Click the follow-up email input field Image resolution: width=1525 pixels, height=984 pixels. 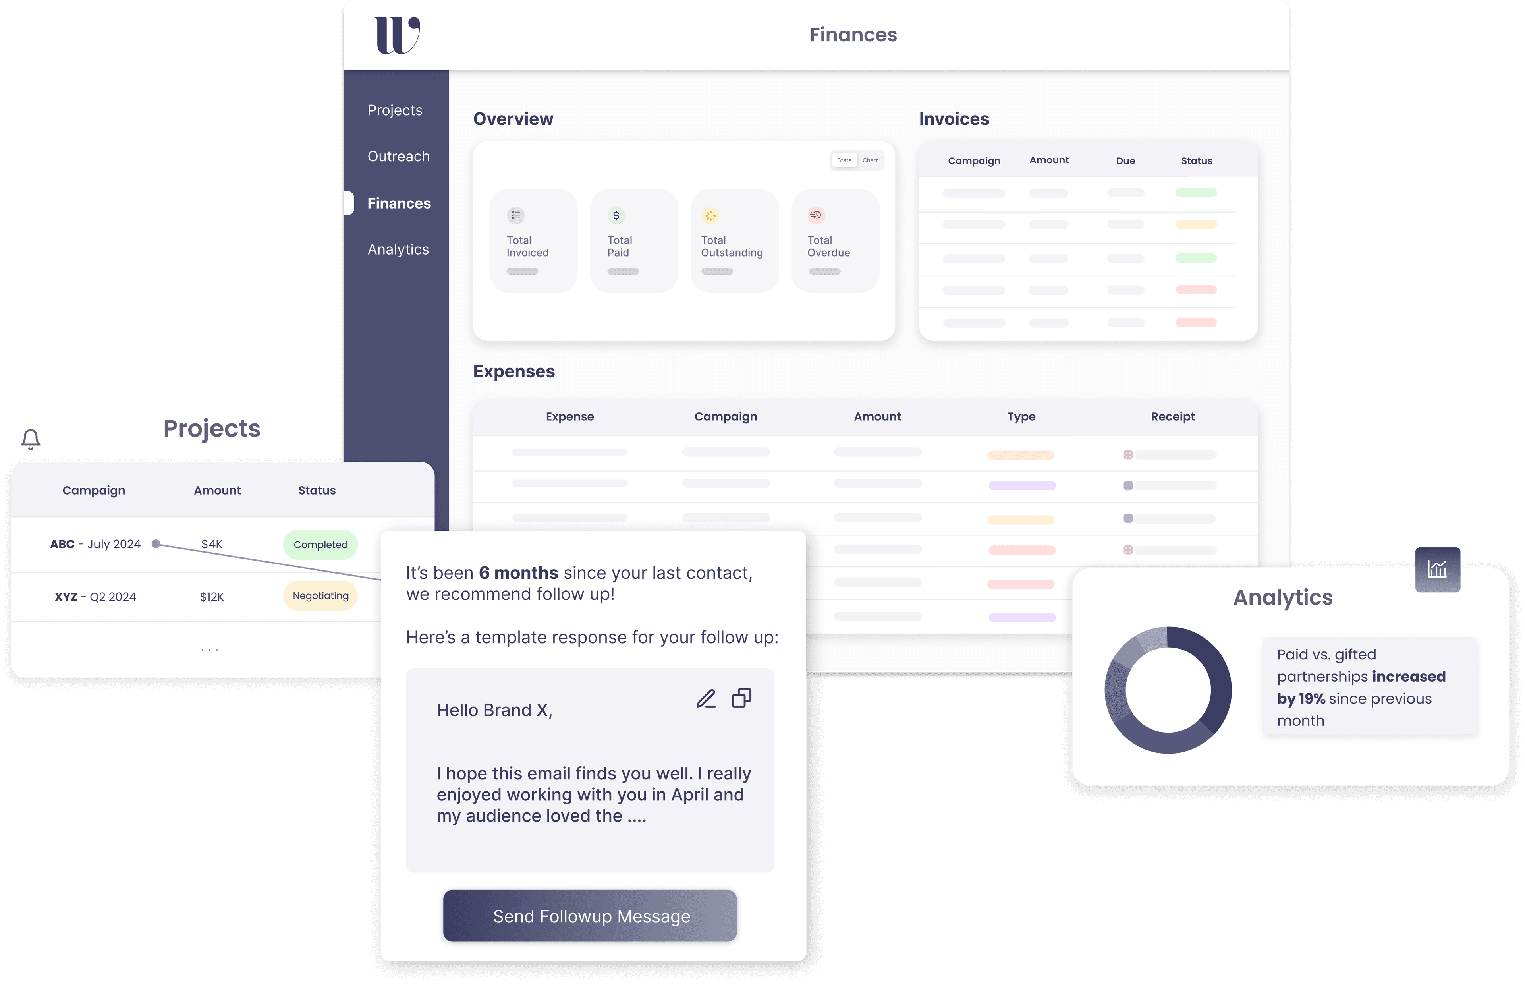coord(593,771)
